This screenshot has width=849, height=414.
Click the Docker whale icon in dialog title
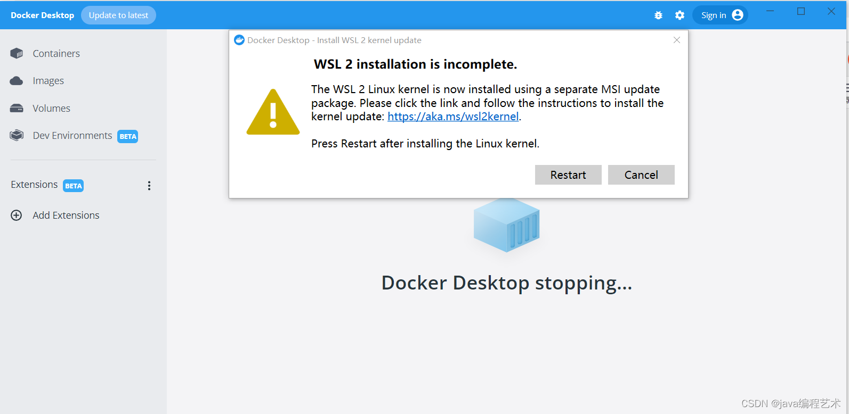point(239,40)
